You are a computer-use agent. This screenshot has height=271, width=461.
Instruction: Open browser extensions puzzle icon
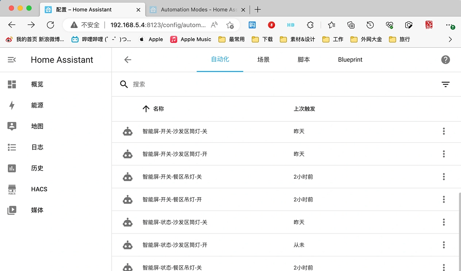click(310, 25)
